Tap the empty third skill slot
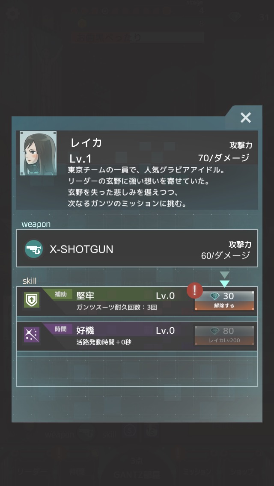Viewport: 274px width, 486px height. (x=137, y=371)
